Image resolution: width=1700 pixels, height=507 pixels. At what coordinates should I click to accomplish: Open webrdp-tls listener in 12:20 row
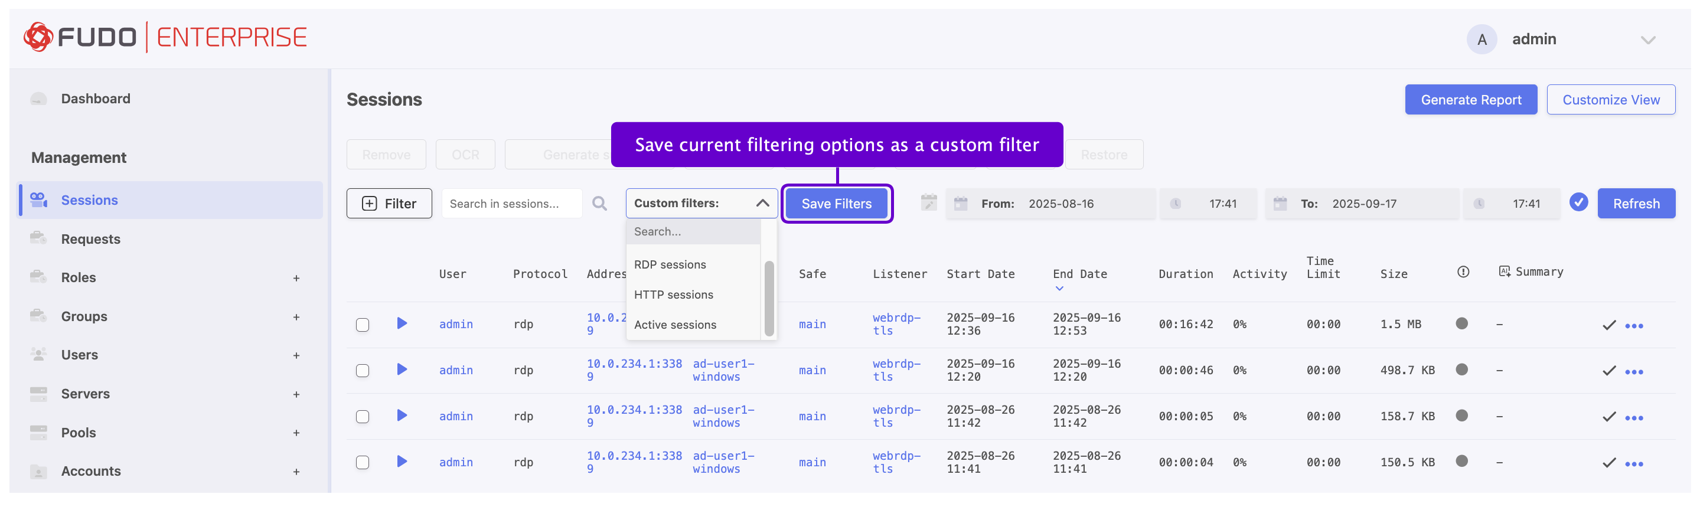tap(896, 370)
